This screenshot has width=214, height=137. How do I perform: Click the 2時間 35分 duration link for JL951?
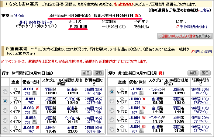tap(93, 99)
